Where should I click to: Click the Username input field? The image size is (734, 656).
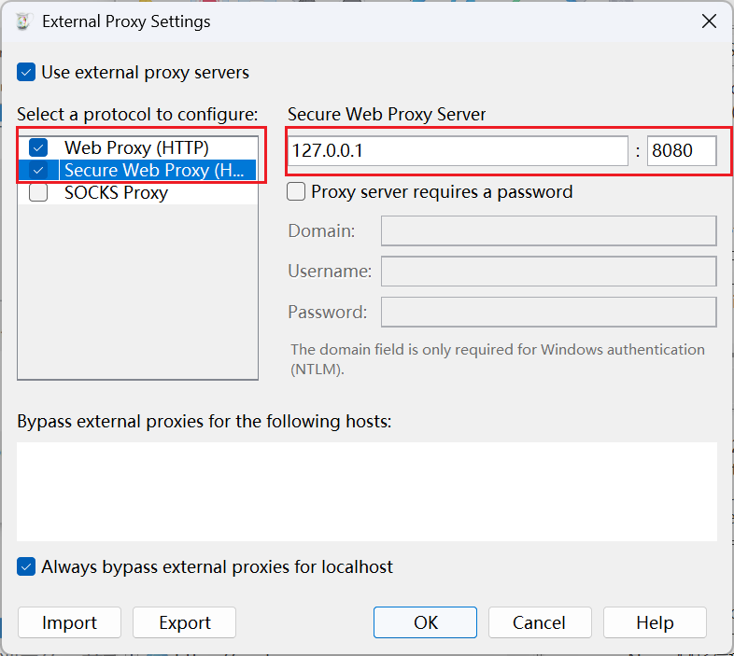pyautogui.click(x=548, y=271)
